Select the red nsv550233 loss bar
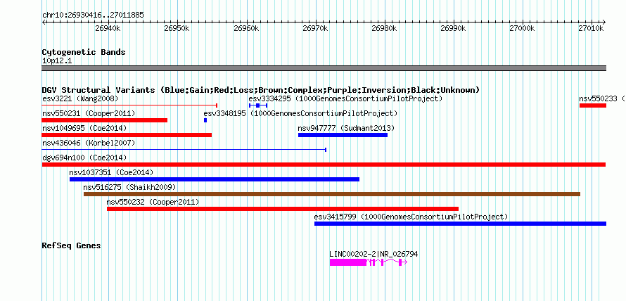Viewport: 626px width, 301px height. [x=593, y=105]
